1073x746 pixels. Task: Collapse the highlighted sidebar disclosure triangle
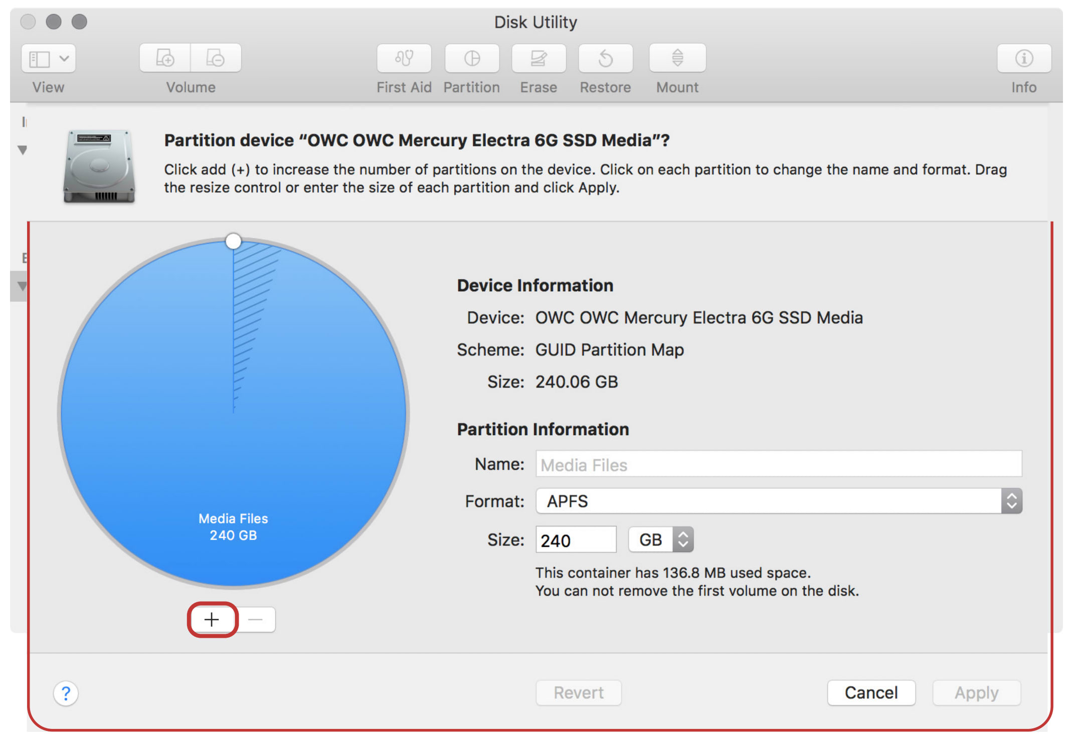point(22,286)
